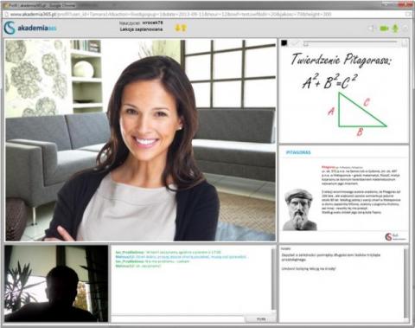Mute sound with the speaker icon
Viewport: 415px width, 328px height.
point(372,28)
